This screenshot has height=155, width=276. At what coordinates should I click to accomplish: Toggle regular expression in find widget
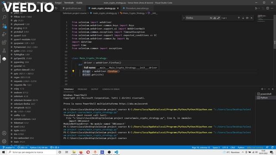[x=219, y=18]
